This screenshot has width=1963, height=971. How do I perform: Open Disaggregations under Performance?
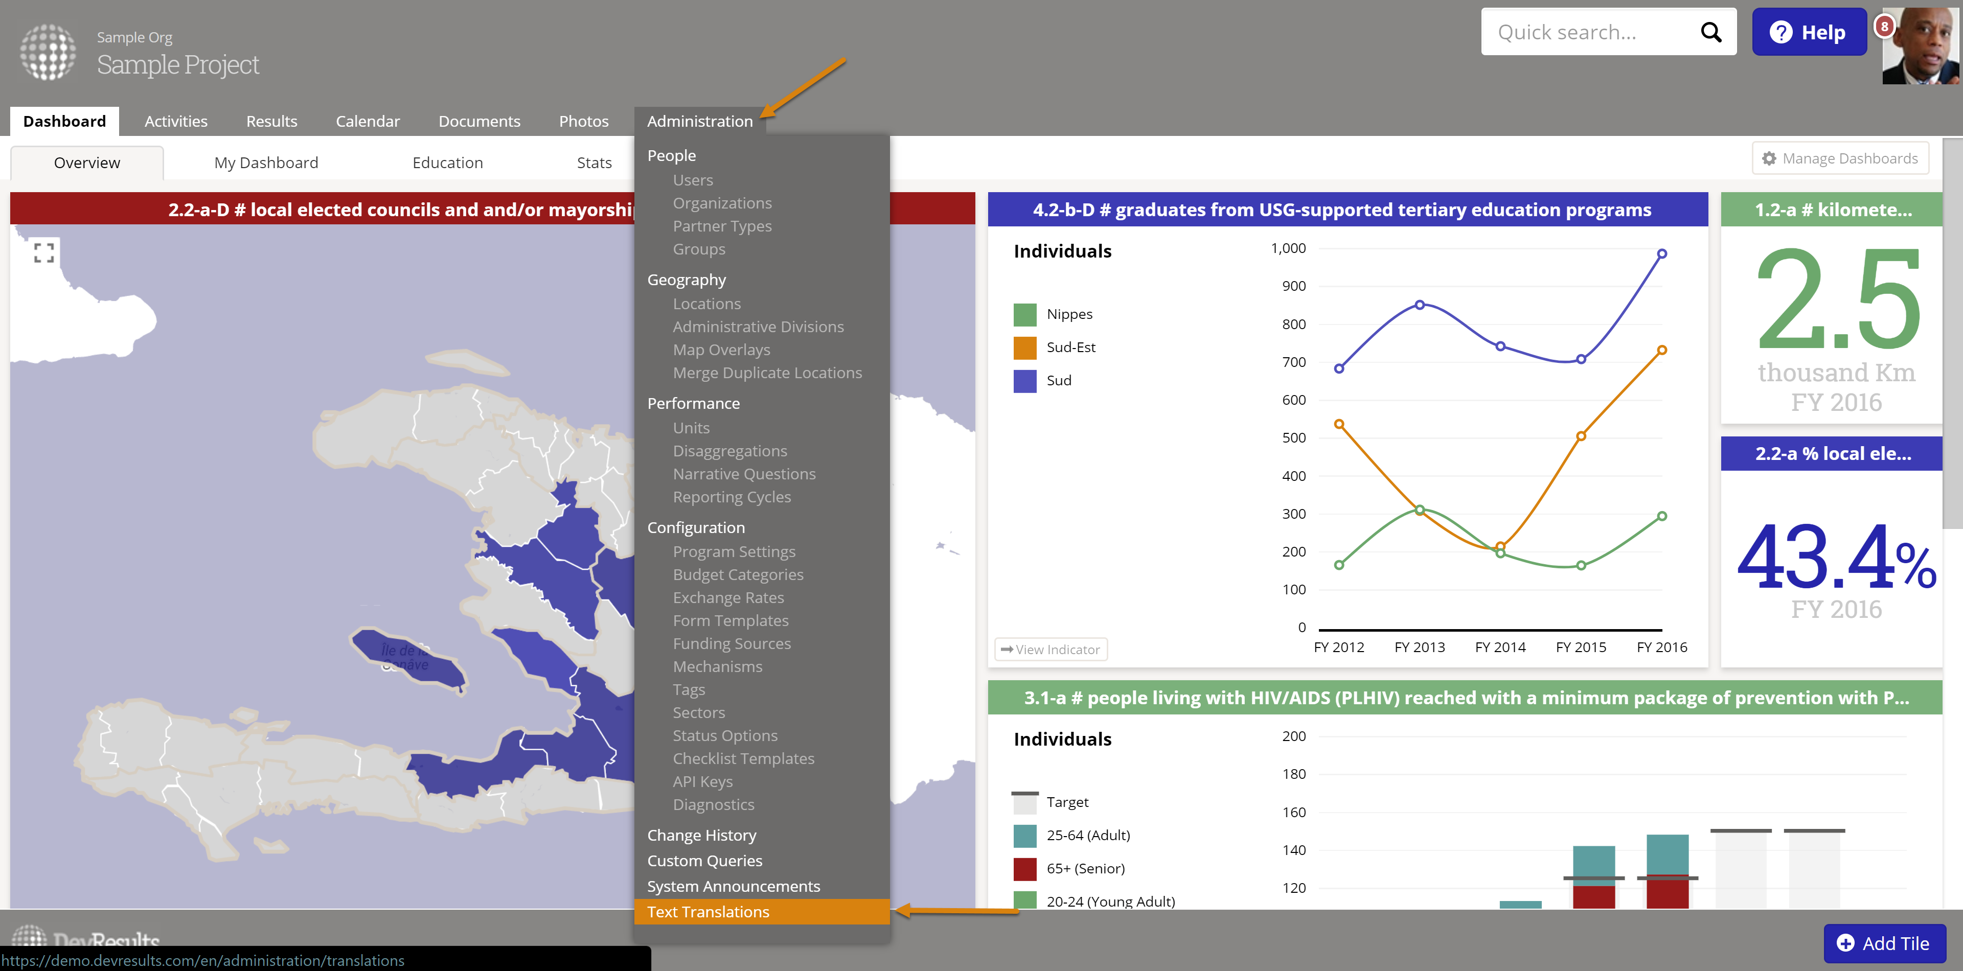[729, 451]
